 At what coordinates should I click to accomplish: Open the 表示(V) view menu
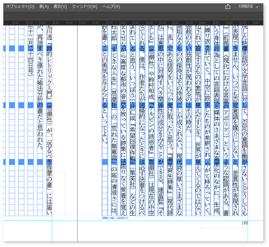coord(60,7)
